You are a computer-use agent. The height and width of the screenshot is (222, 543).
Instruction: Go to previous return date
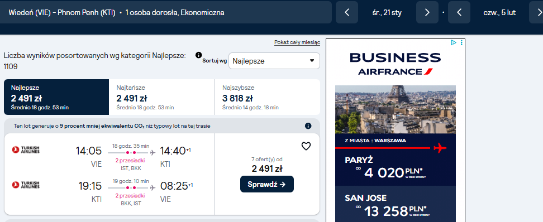click(x=459, y=12)
